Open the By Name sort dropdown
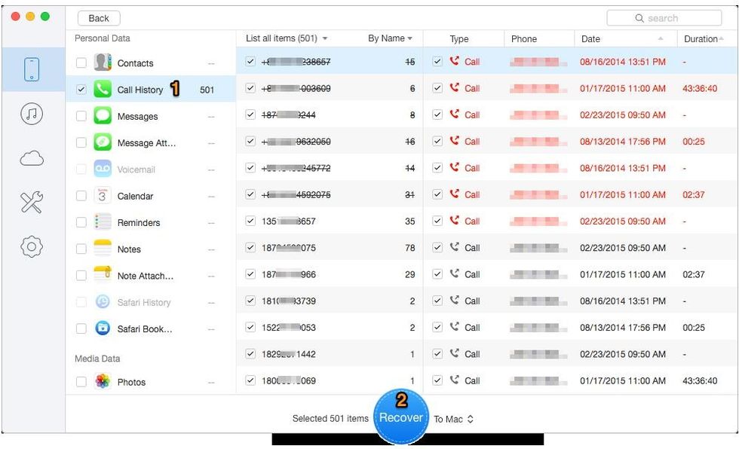Viewport: 739px width, 449px height. [390, 38]
